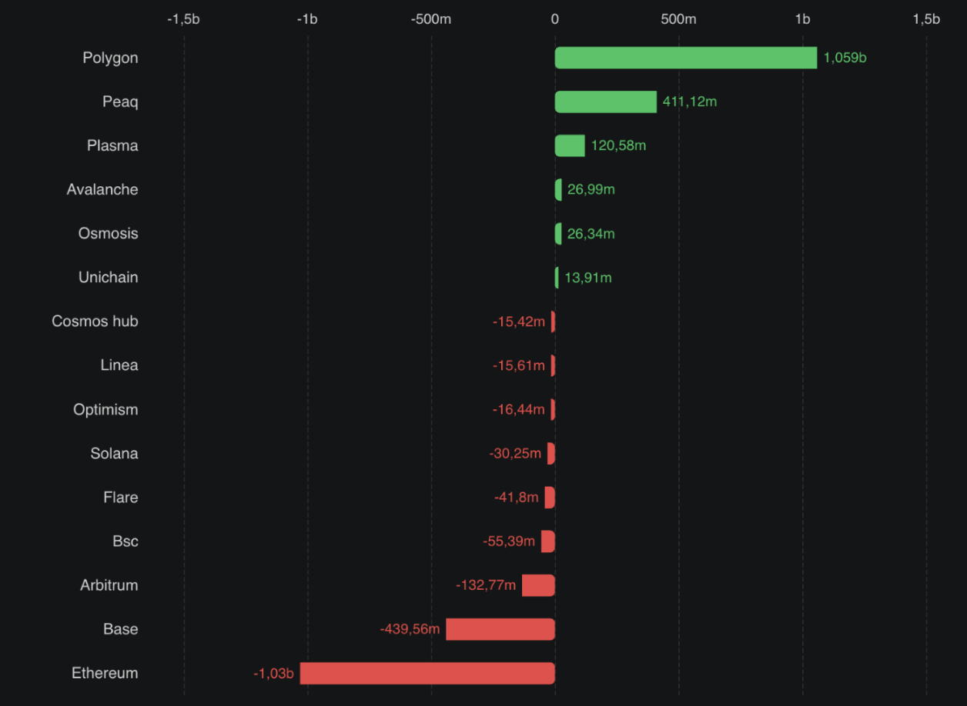The height and width of the screenshot is (706, 967).
Task: Click the Solana -30,25m value label
Action: [x=514, y=453]
